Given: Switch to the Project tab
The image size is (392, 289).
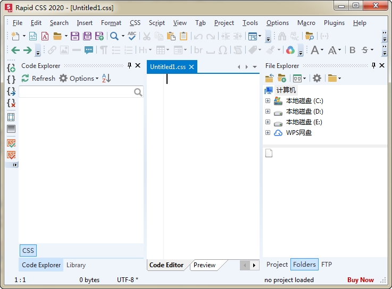Looking at the screenshot, I should pyautogui.click(x=277, y=265).
